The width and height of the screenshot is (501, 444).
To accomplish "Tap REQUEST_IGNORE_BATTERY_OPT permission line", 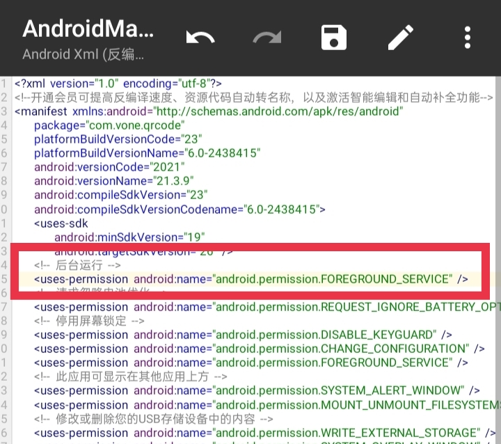I will [267, 307].
